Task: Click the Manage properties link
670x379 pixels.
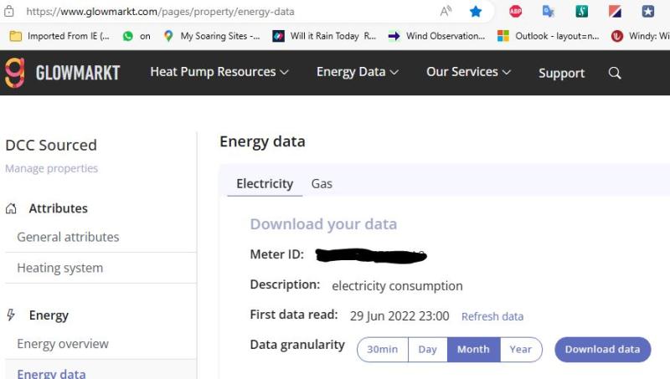Action: click(x=52, y=169)
